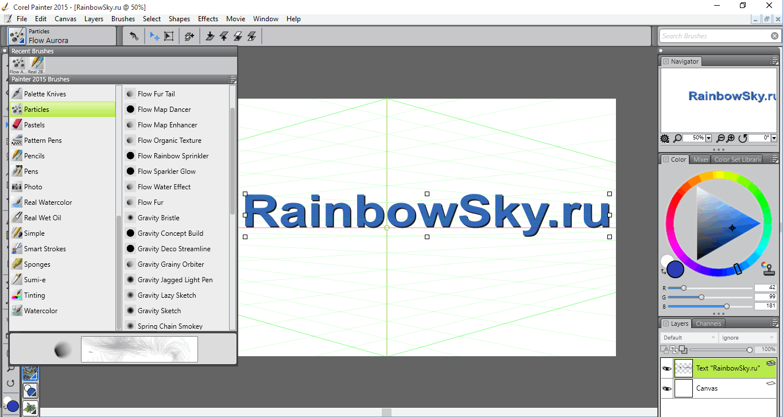Image resolution: width=783 pixels, height=417 pixels.
Task: Select the Select Layer marquee tool
Action: click(x=169, y=36)
